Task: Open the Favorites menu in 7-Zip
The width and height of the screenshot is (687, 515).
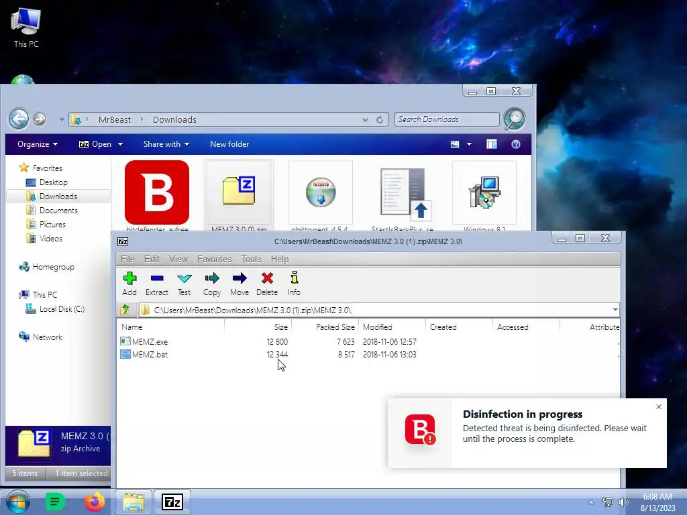Action: [x=214, y=259]
